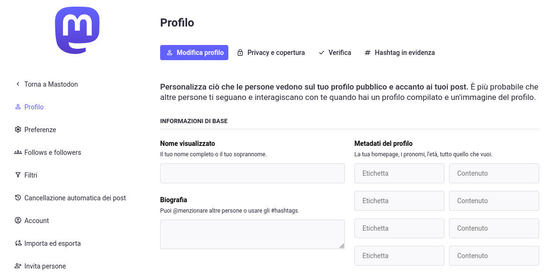Click the people icon for Follows e followers
Image resolution: width=551 pixels, height=278 pixels.
coord(18,152)
